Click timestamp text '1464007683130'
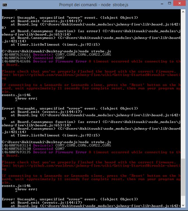Viewport: 188px width, 211px height. point(16,149)
